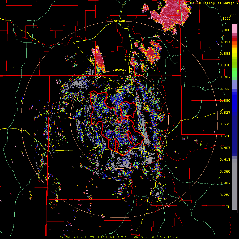Click the 0.627 color scale value
239x239 pixels.
click(x=225, y=113)
